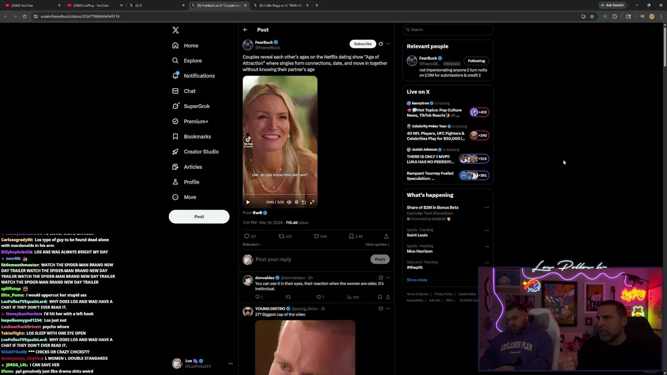Repost donvaldez's reply
The height and width of the screenshot is (375, 667).
pos(288,297)
